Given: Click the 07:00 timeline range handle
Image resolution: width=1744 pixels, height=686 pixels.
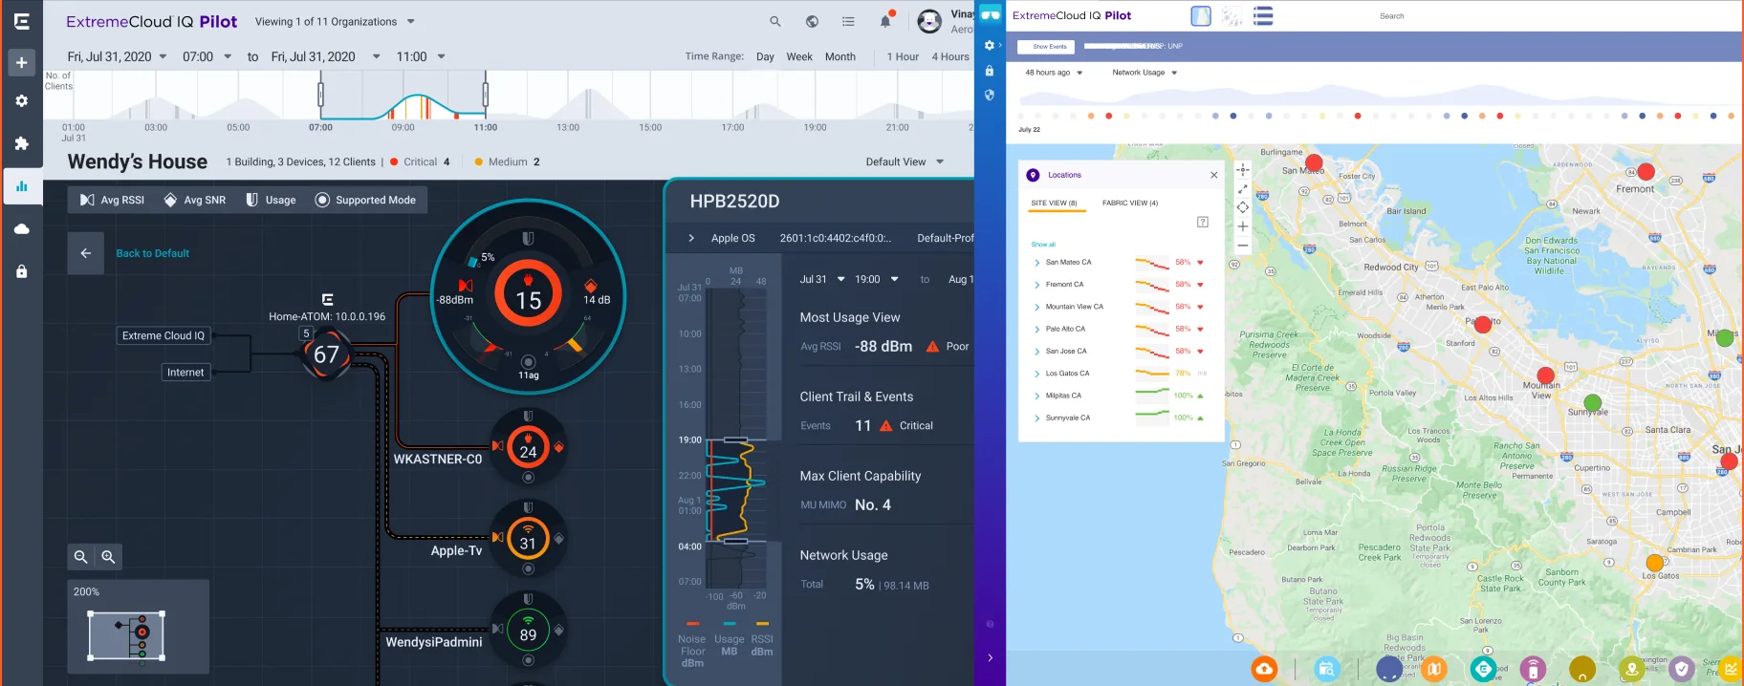Looking at the screenshot, I should [320, 94].
